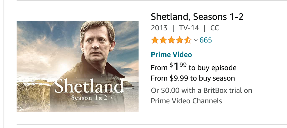Click the Prime Video Channels text

(x=186, y=101)
